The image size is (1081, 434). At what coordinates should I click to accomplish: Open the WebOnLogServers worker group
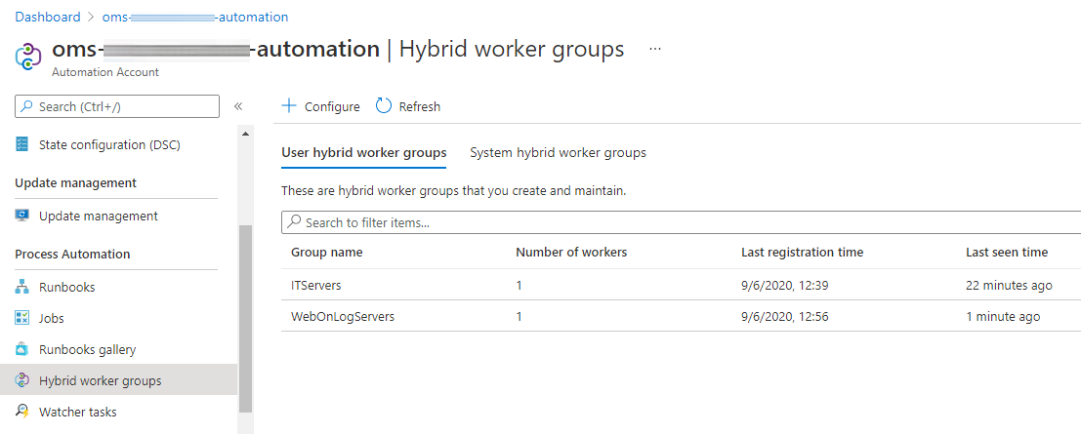tap(344, 317)
